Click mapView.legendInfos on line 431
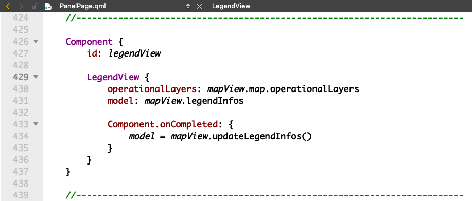The width and height of the screenshot is (472, 201). 194,101
